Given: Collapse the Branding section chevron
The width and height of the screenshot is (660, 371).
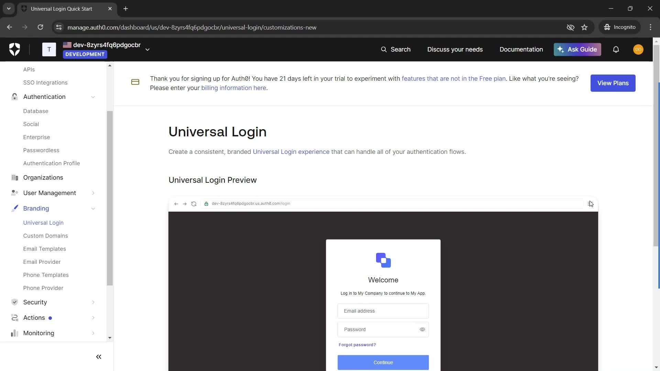Looking at the screenshot, I should 93,209.
